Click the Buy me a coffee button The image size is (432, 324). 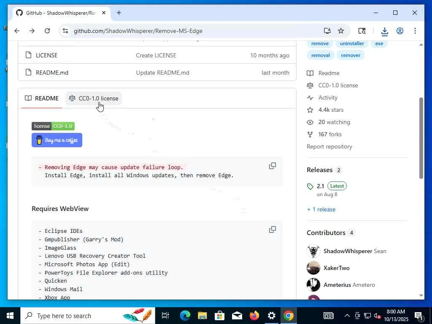pos(57,140)
